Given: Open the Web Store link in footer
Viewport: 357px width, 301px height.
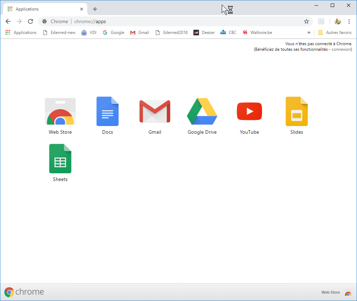Looking at the screenshot, I should point(336,292).
